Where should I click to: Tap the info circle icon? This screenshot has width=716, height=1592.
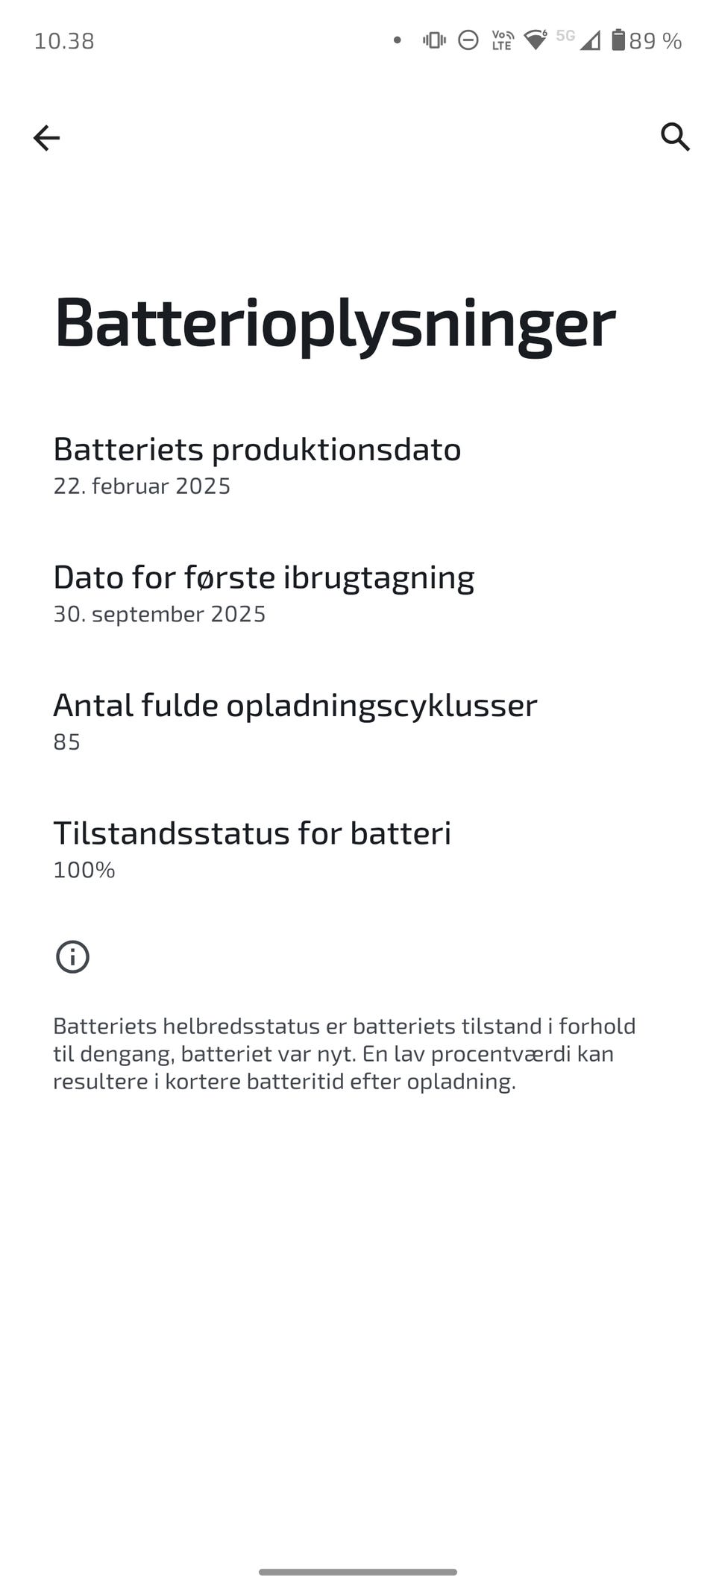(72, 956)
